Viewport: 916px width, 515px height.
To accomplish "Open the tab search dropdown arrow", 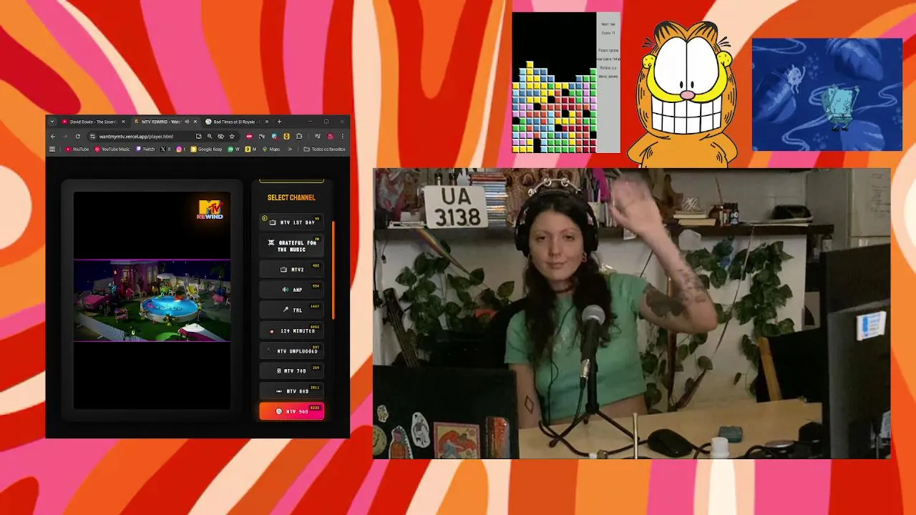I will pyautogui.click(x=52, y=122).
